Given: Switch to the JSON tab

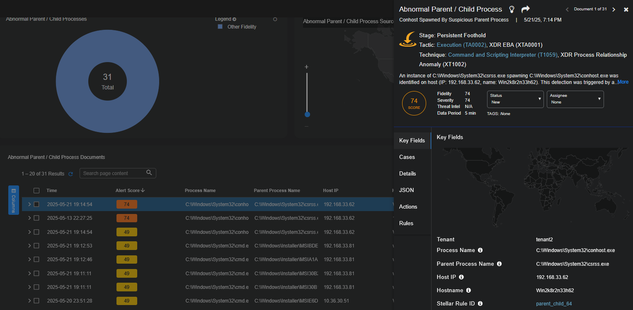Looking at the screenshot, I should (406, 190).
